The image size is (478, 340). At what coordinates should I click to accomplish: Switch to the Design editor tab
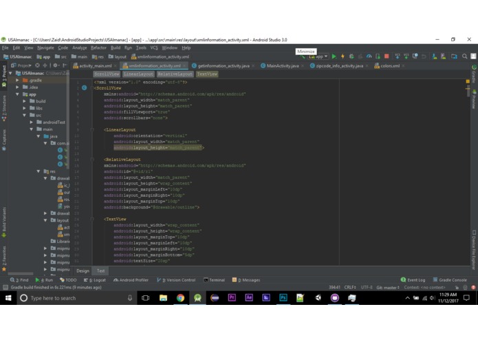click(x=83, y=270)
